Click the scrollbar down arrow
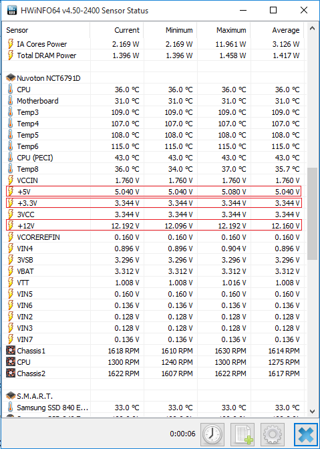This screenshot has height=449, width=320. [312, 412]
